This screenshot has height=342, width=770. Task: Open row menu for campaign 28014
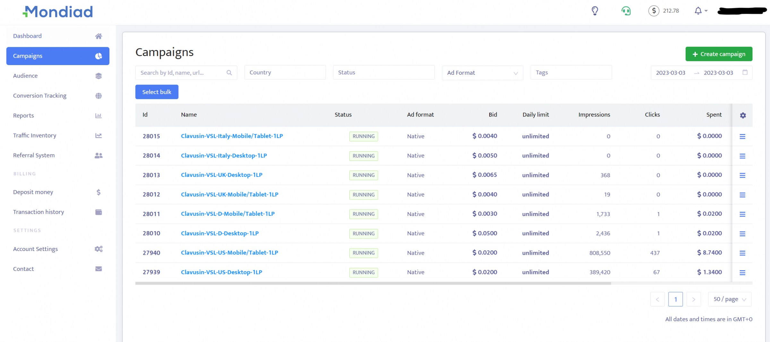click(742, 156)
